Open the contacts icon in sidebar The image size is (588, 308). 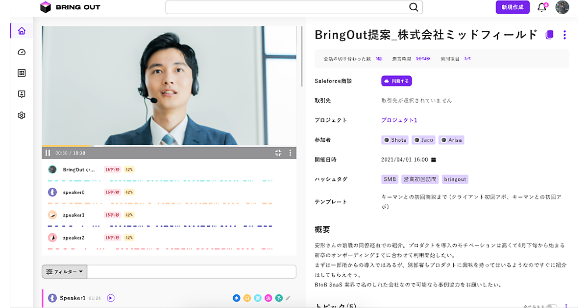pyautogui.click(x=22, y=94)
